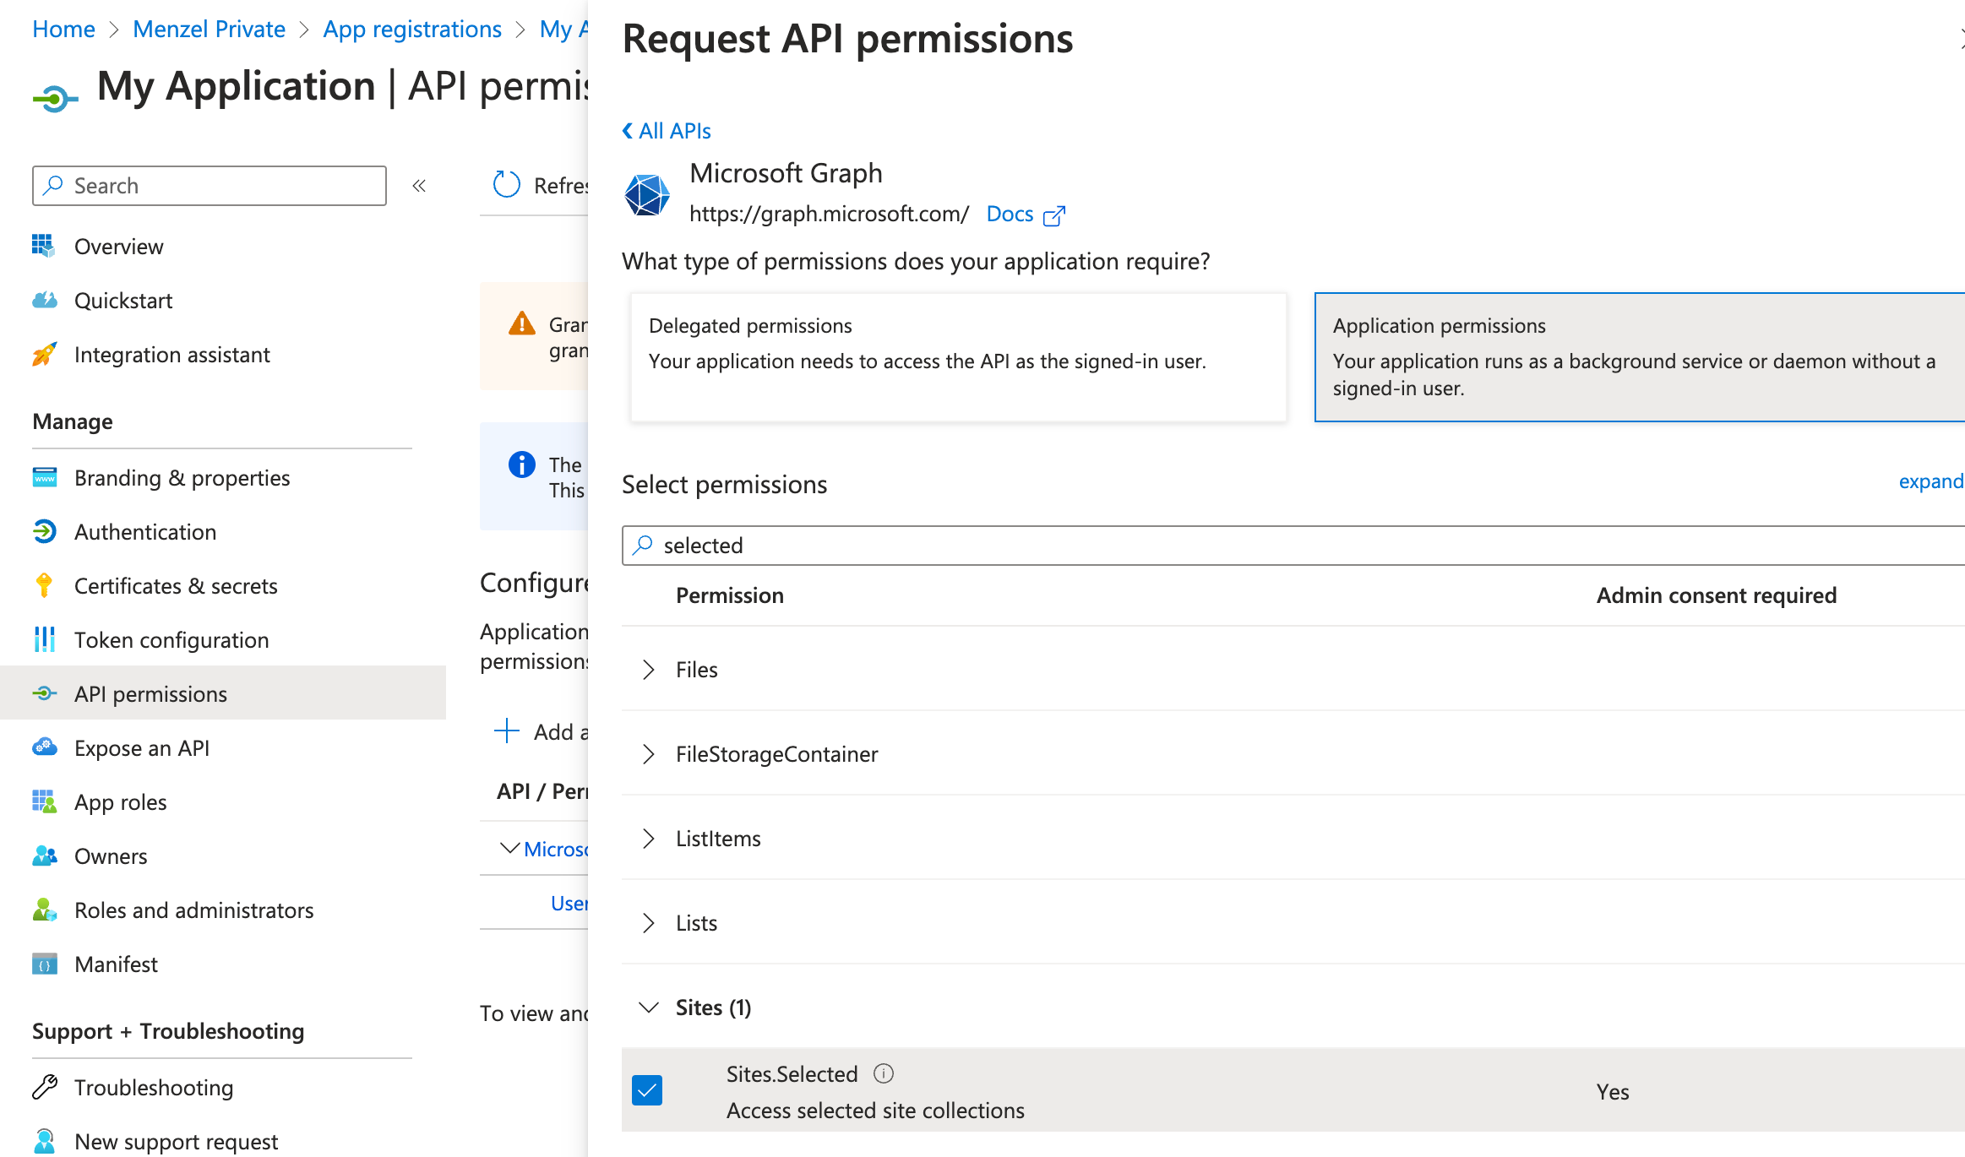Click the Admin consent required column header
1965x1157 pixels.
pos(1717,595)
